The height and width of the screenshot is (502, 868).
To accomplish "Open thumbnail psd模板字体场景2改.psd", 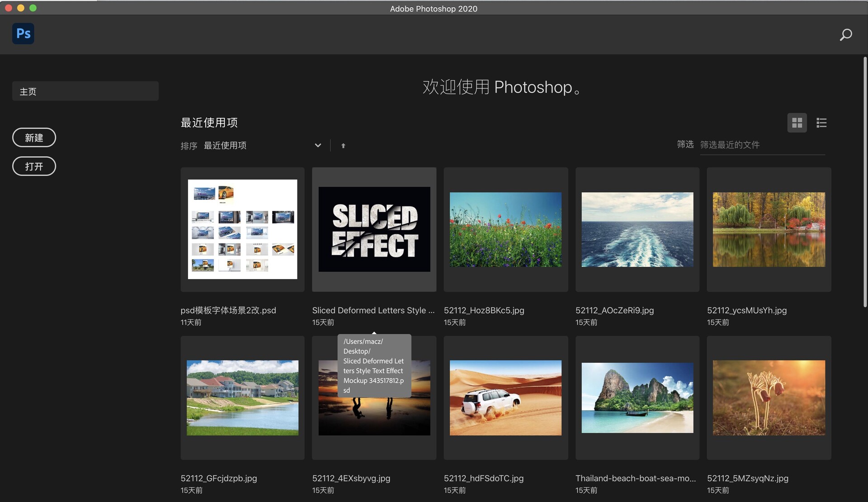I will point(243,229).
